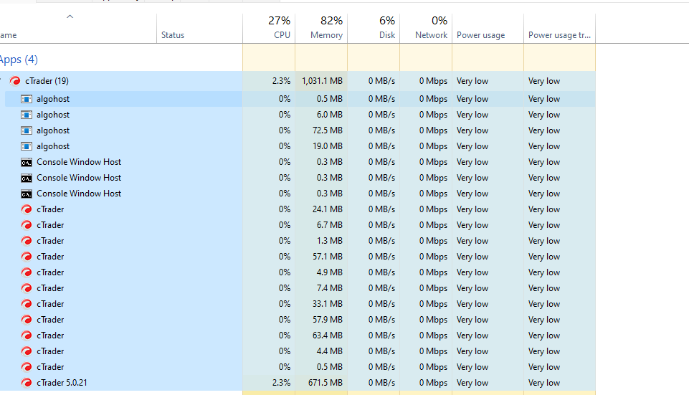This screenshot has height=395, width=689.
Task: Toggle sort order with the Name column arrow
Action: (70, 16)
